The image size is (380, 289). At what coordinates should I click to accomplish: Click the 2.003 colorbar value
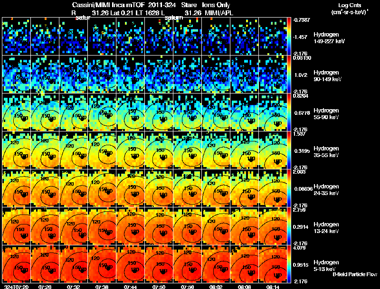299,172
